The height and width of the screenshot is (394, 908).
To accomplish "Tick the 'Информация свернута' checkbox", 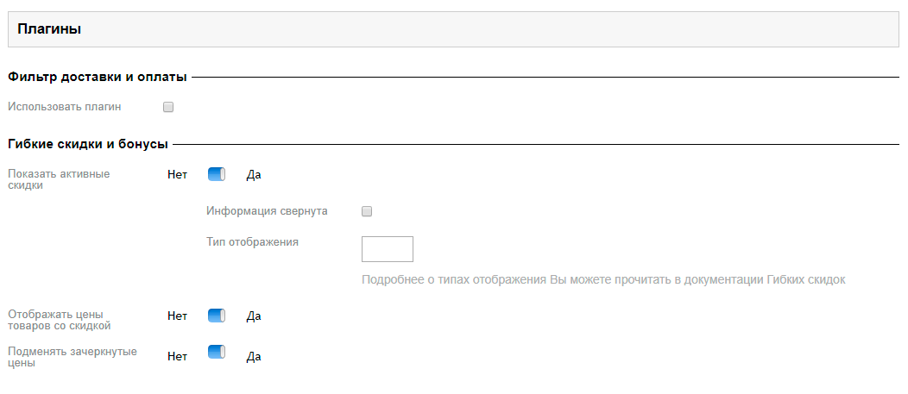I will coord(367,212).
